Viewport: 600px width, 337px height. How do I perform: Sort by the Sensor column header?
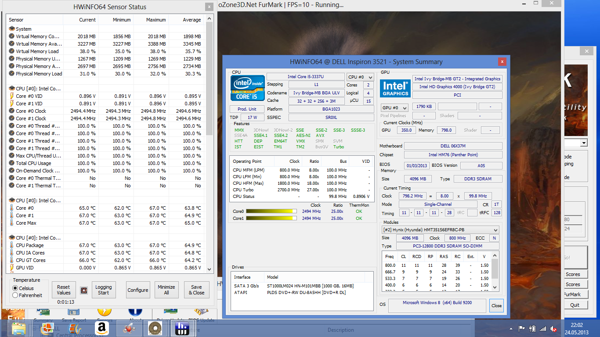tap(35, 20)
